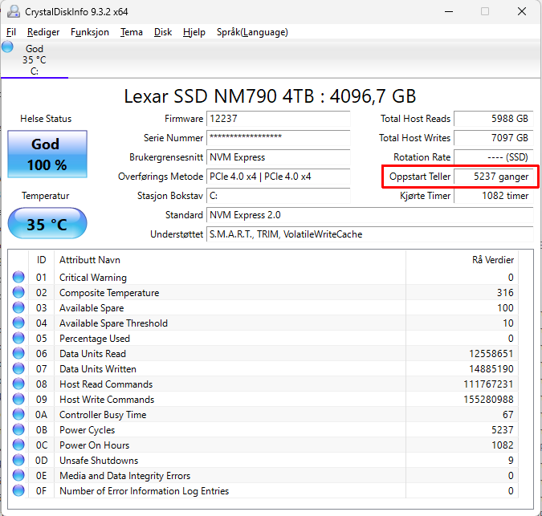Select the Power Cycles attribute name
Viewport: 542px width, 516px height.
pyautogui.click(x=87, y=430)
